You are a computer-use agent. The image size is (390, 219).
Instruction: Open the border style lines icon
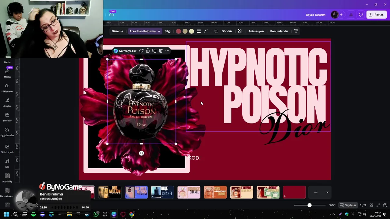(x=199, y=31)
